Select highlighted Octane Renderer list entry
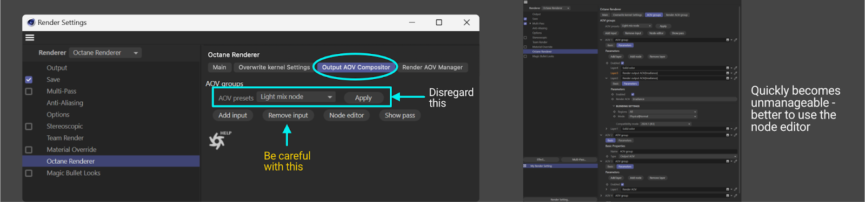865x202 pixels. point(111,161)
